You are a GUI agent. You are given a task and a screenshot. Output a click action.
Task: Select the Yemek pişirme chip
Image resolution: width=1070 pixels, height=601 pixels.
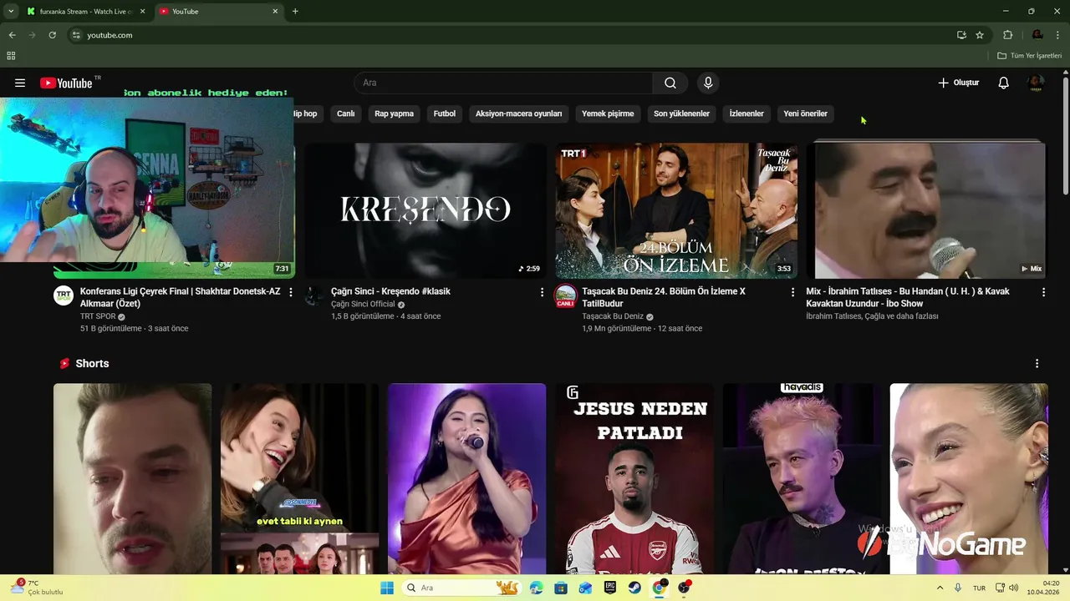point(608,114)
